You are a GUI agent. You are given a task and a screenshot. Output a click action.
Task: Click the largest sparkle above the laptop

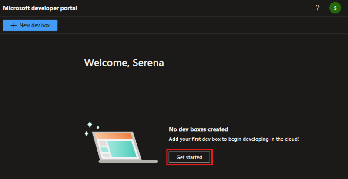(x=90, y=125)
